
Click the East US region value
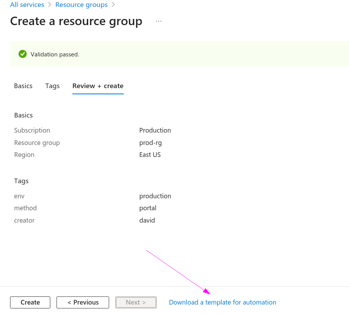(x=150, y=155)
